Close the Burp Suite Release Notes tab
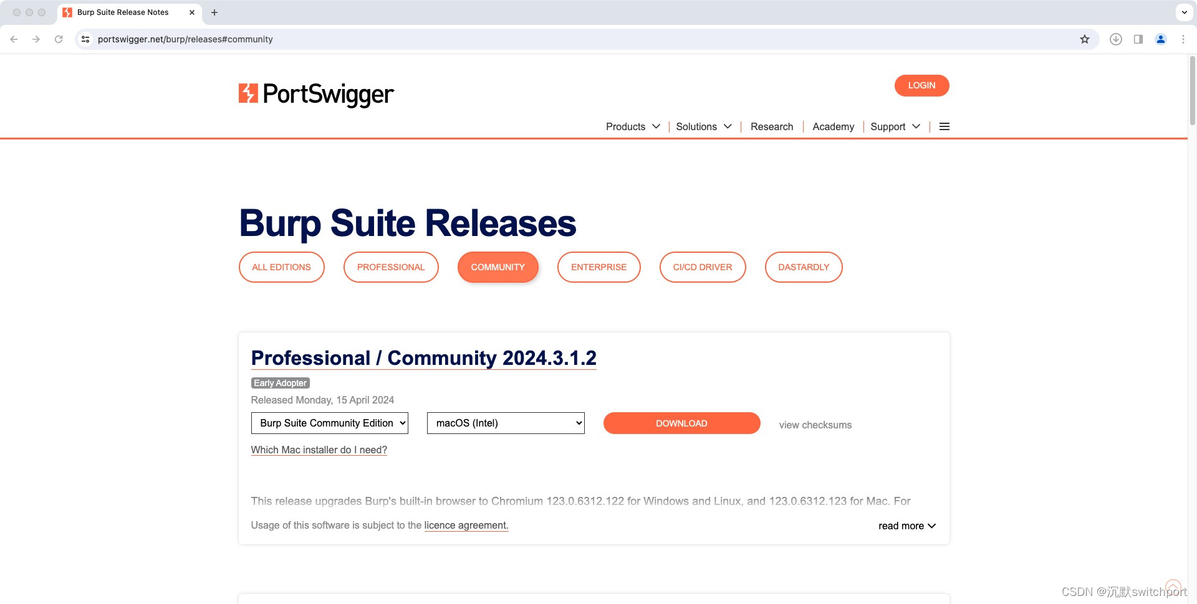The width and height of the screenshot is (1197, 604). [x=192, y=12]
